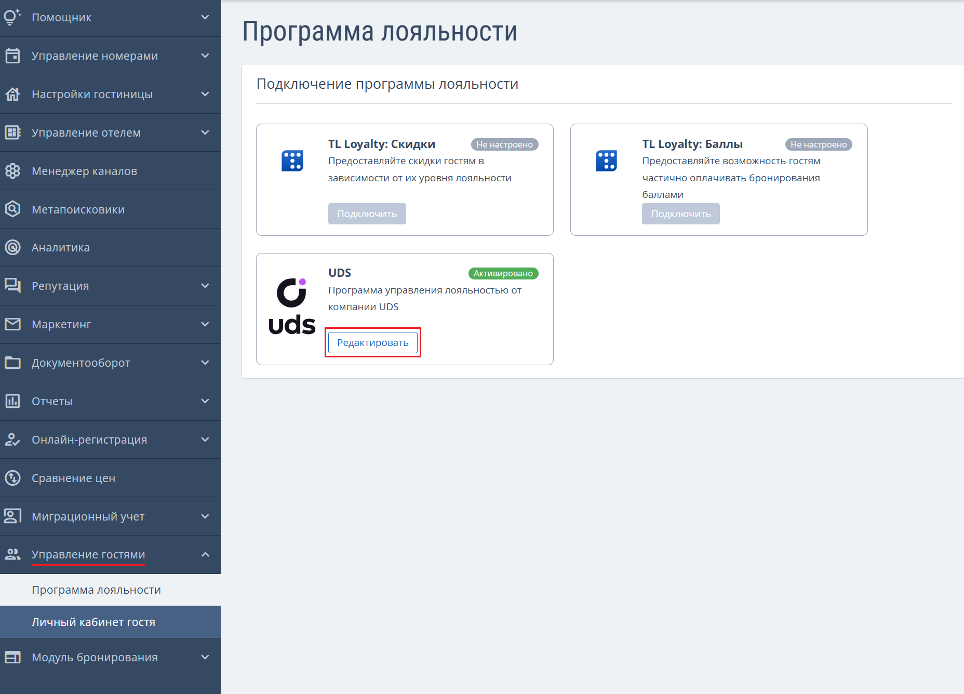Click the green Активировано badge on UDS

tap(503, 273)
